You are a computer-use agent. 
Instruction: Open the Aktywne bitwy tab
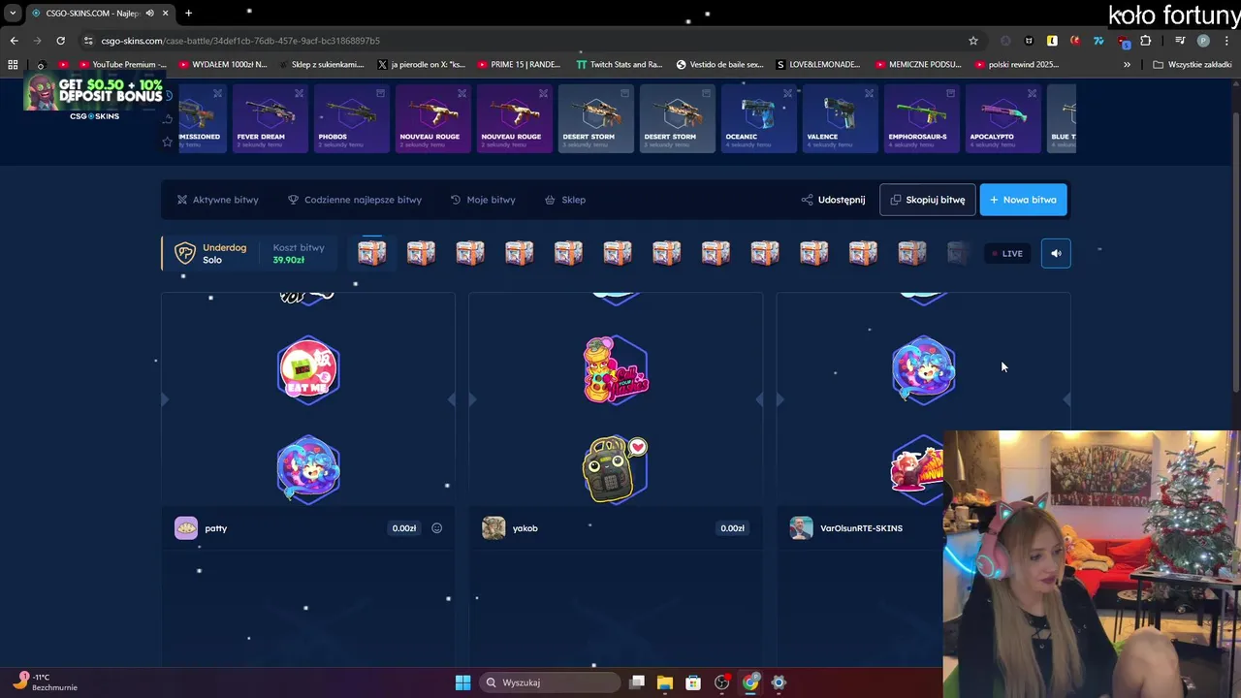[x=218, y=200]
